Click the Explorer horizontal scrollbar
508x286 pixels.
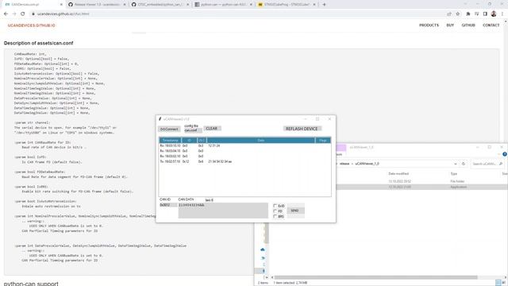tap(375, 277)
